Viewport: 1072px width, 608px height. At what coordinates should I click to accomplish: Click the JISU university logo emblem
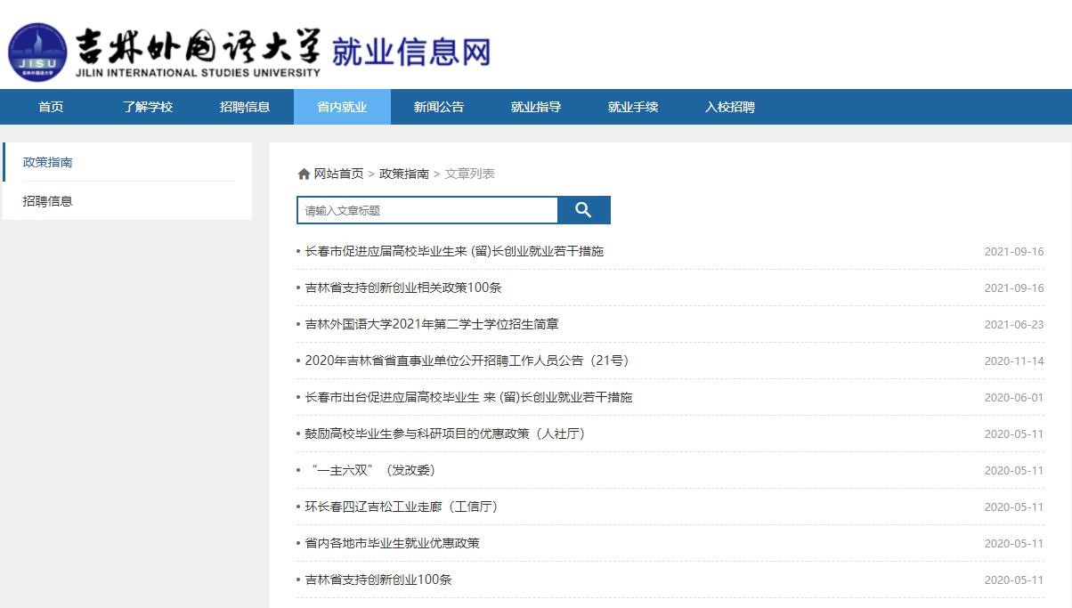37,52
